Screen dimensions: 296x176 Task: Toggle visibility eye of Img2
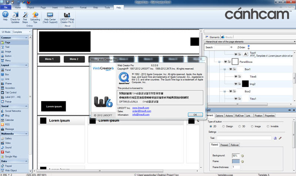click(236, 84)
